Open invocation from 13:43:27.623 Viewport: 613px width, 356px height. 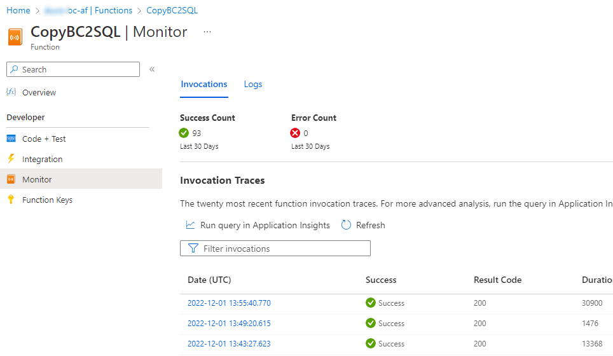point(229,344)
